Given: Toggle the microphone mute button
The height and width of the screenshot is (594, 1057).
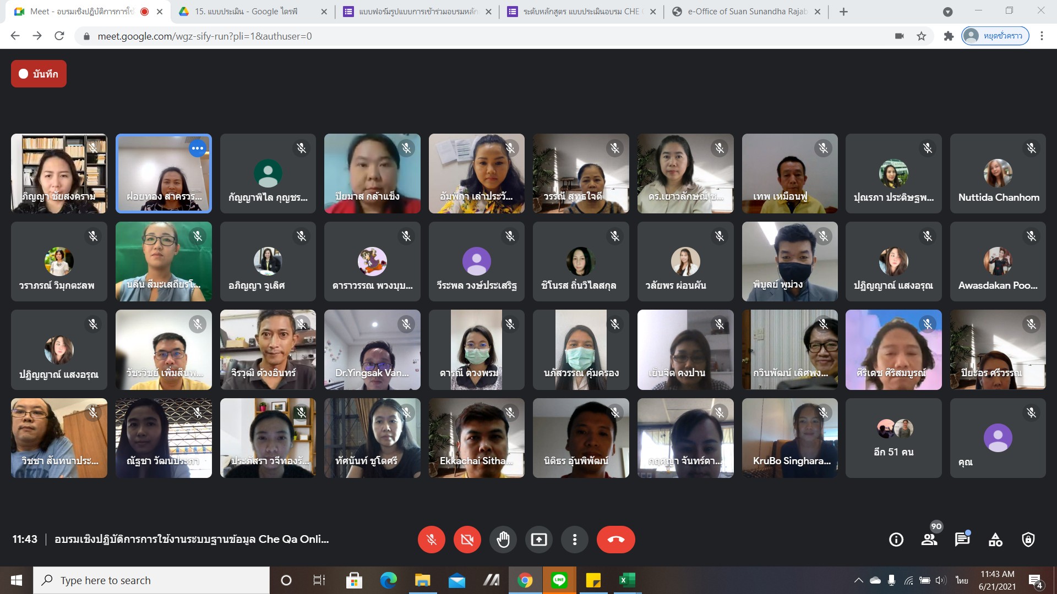Looking at the screenshot, I should click(431, 540).
